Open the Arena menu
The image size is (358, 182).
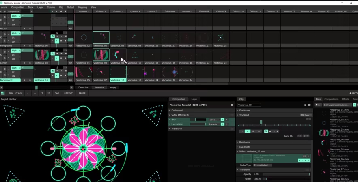4,7
